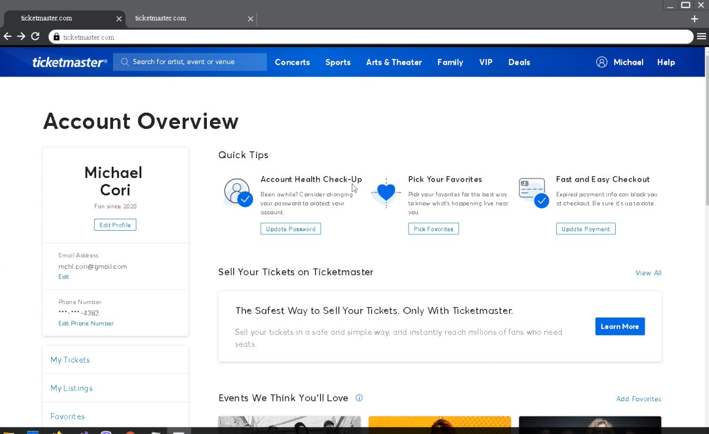The width and height of the screenshot is (709, 434).
Task: Click the masked phone number ending 4382
Action: (79, 313)
